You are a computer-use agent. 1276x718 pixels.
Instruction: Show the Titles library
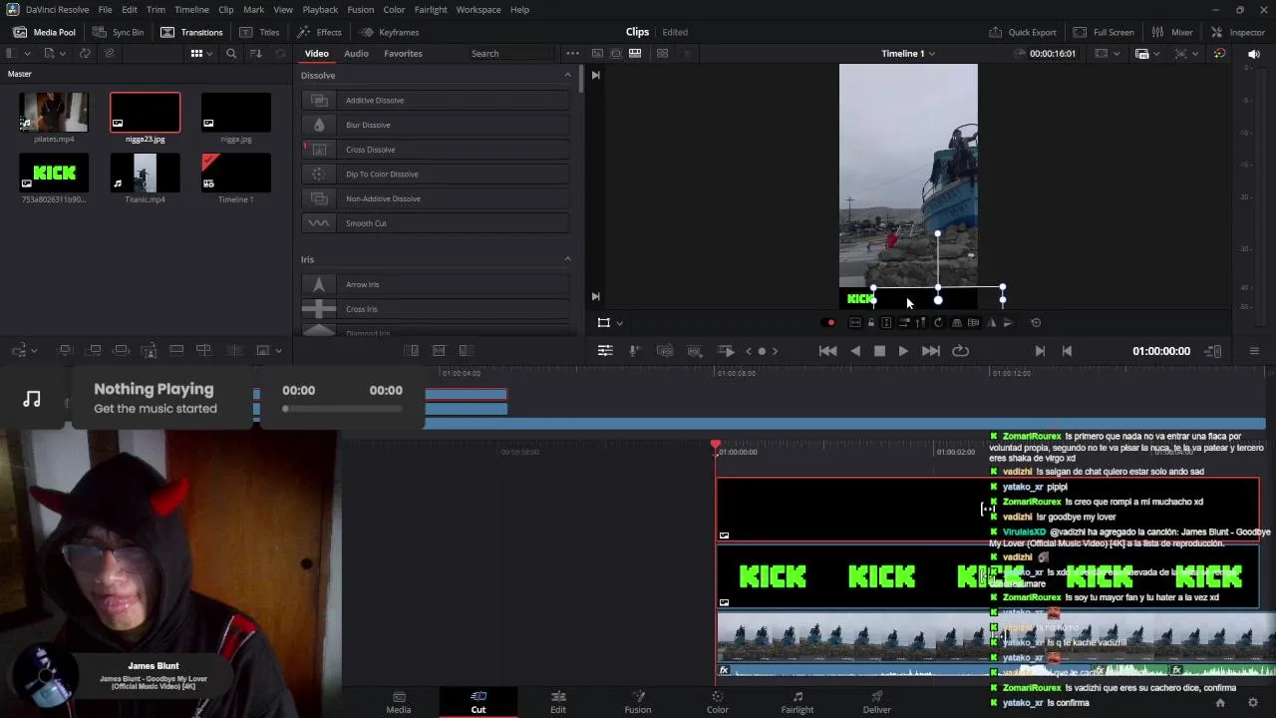(x=259, y=32)
